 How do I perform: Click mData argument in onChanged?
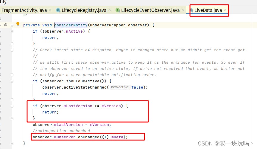pos(117,137)
